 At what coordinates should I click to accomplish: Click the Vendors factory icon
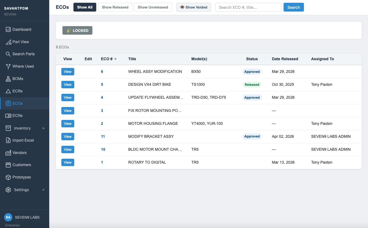pyautogui.click(x=8, y=153)
